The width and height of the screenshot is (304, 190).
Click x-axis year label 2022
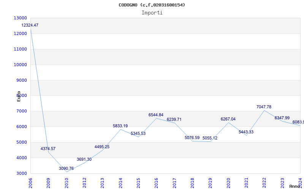click(264, 183)
